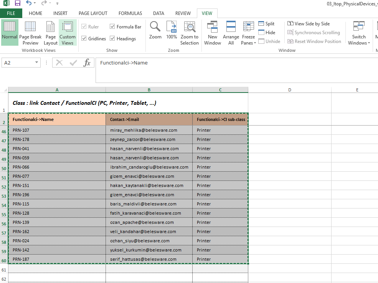378x283 pixels.
Task: Set zoom to 100%
Action: pos(172,30)
